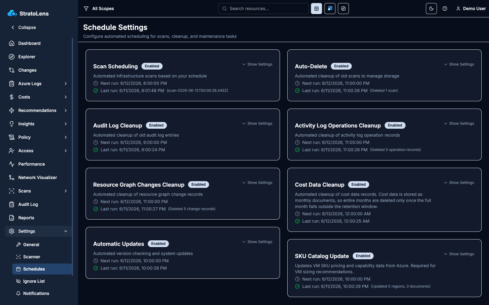Click Auto-Delete last run success checkmark
This screenshot has width=489, height=305.
point(297,91)
